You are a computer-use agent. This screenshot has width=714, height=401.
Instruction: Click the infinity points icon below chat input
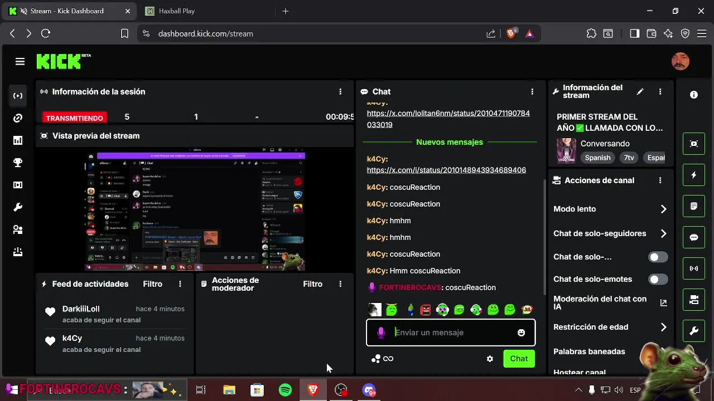click(x=388, y=359)
